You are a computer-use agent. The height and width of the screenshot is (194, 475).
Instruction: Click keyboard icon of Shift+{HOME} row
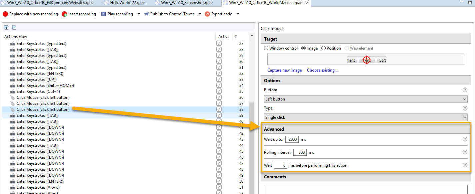tap(12, 86)
